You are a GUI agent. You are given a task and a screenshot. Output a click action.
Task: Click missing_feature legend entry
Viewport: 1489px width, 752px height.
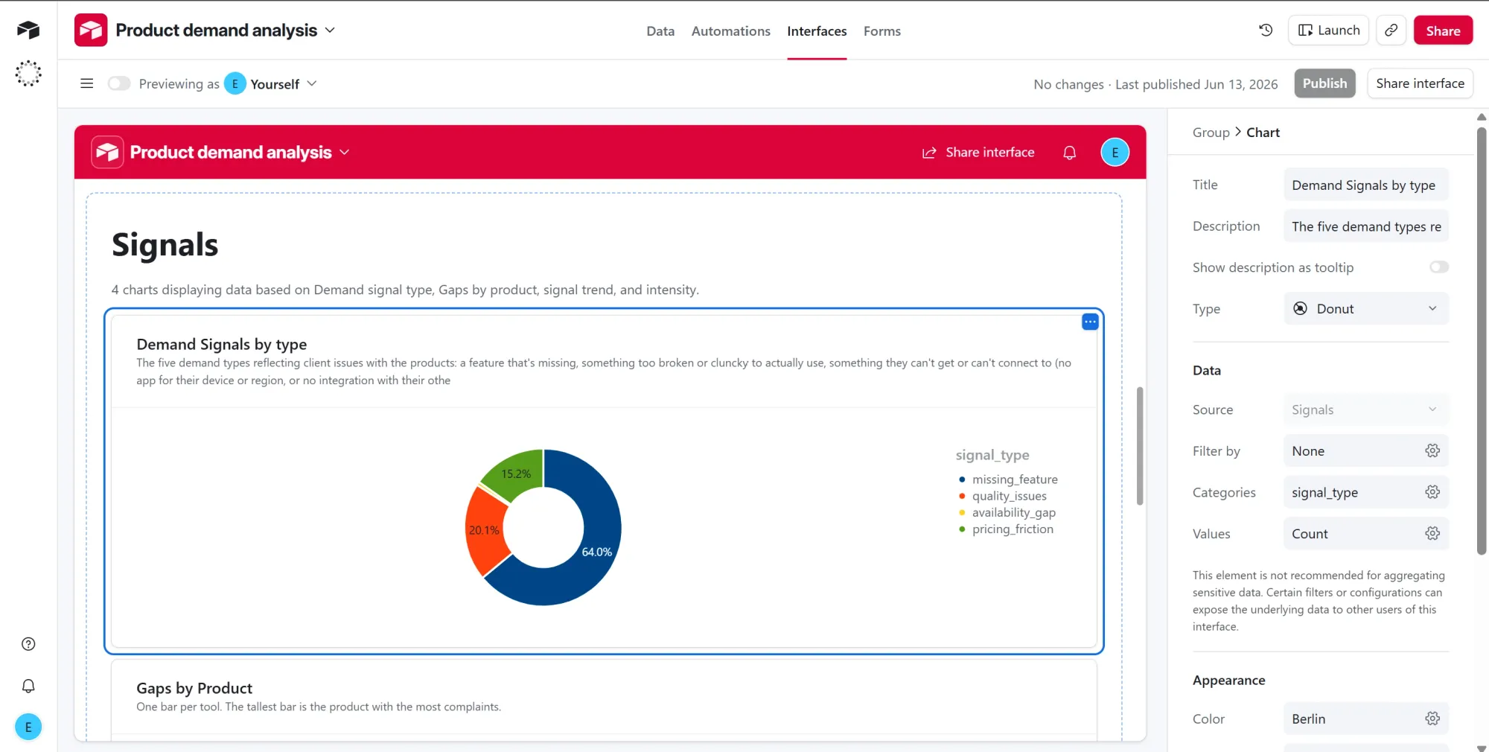coord(1008,479)
